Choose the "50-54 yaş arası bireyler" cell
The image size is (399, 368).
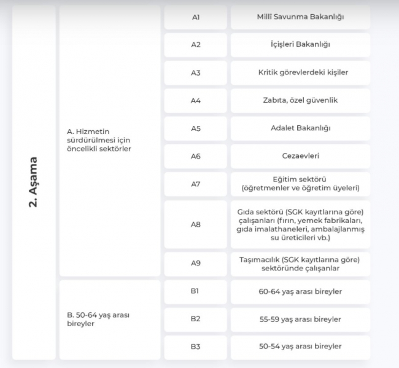[x=300, y=347]
